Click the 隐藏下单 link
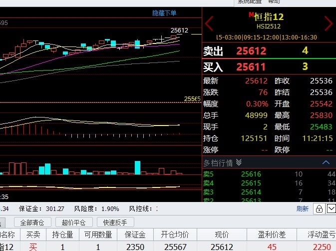336x251 pixels. [164, 13]
